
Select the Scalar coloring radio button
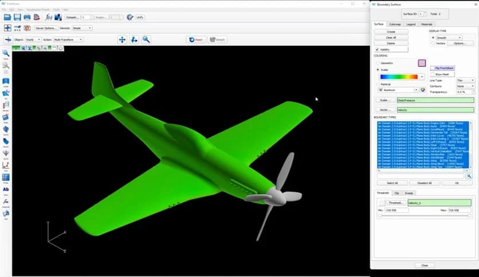pyautogui.click(x=378, y=70)
